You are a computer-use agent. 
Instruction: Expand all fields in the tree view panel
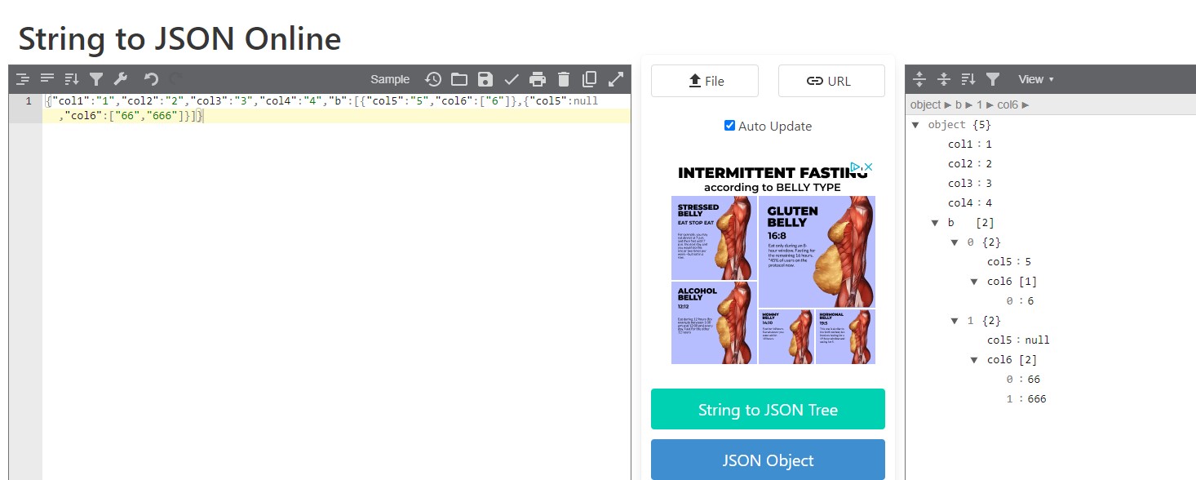pos(919,79)
